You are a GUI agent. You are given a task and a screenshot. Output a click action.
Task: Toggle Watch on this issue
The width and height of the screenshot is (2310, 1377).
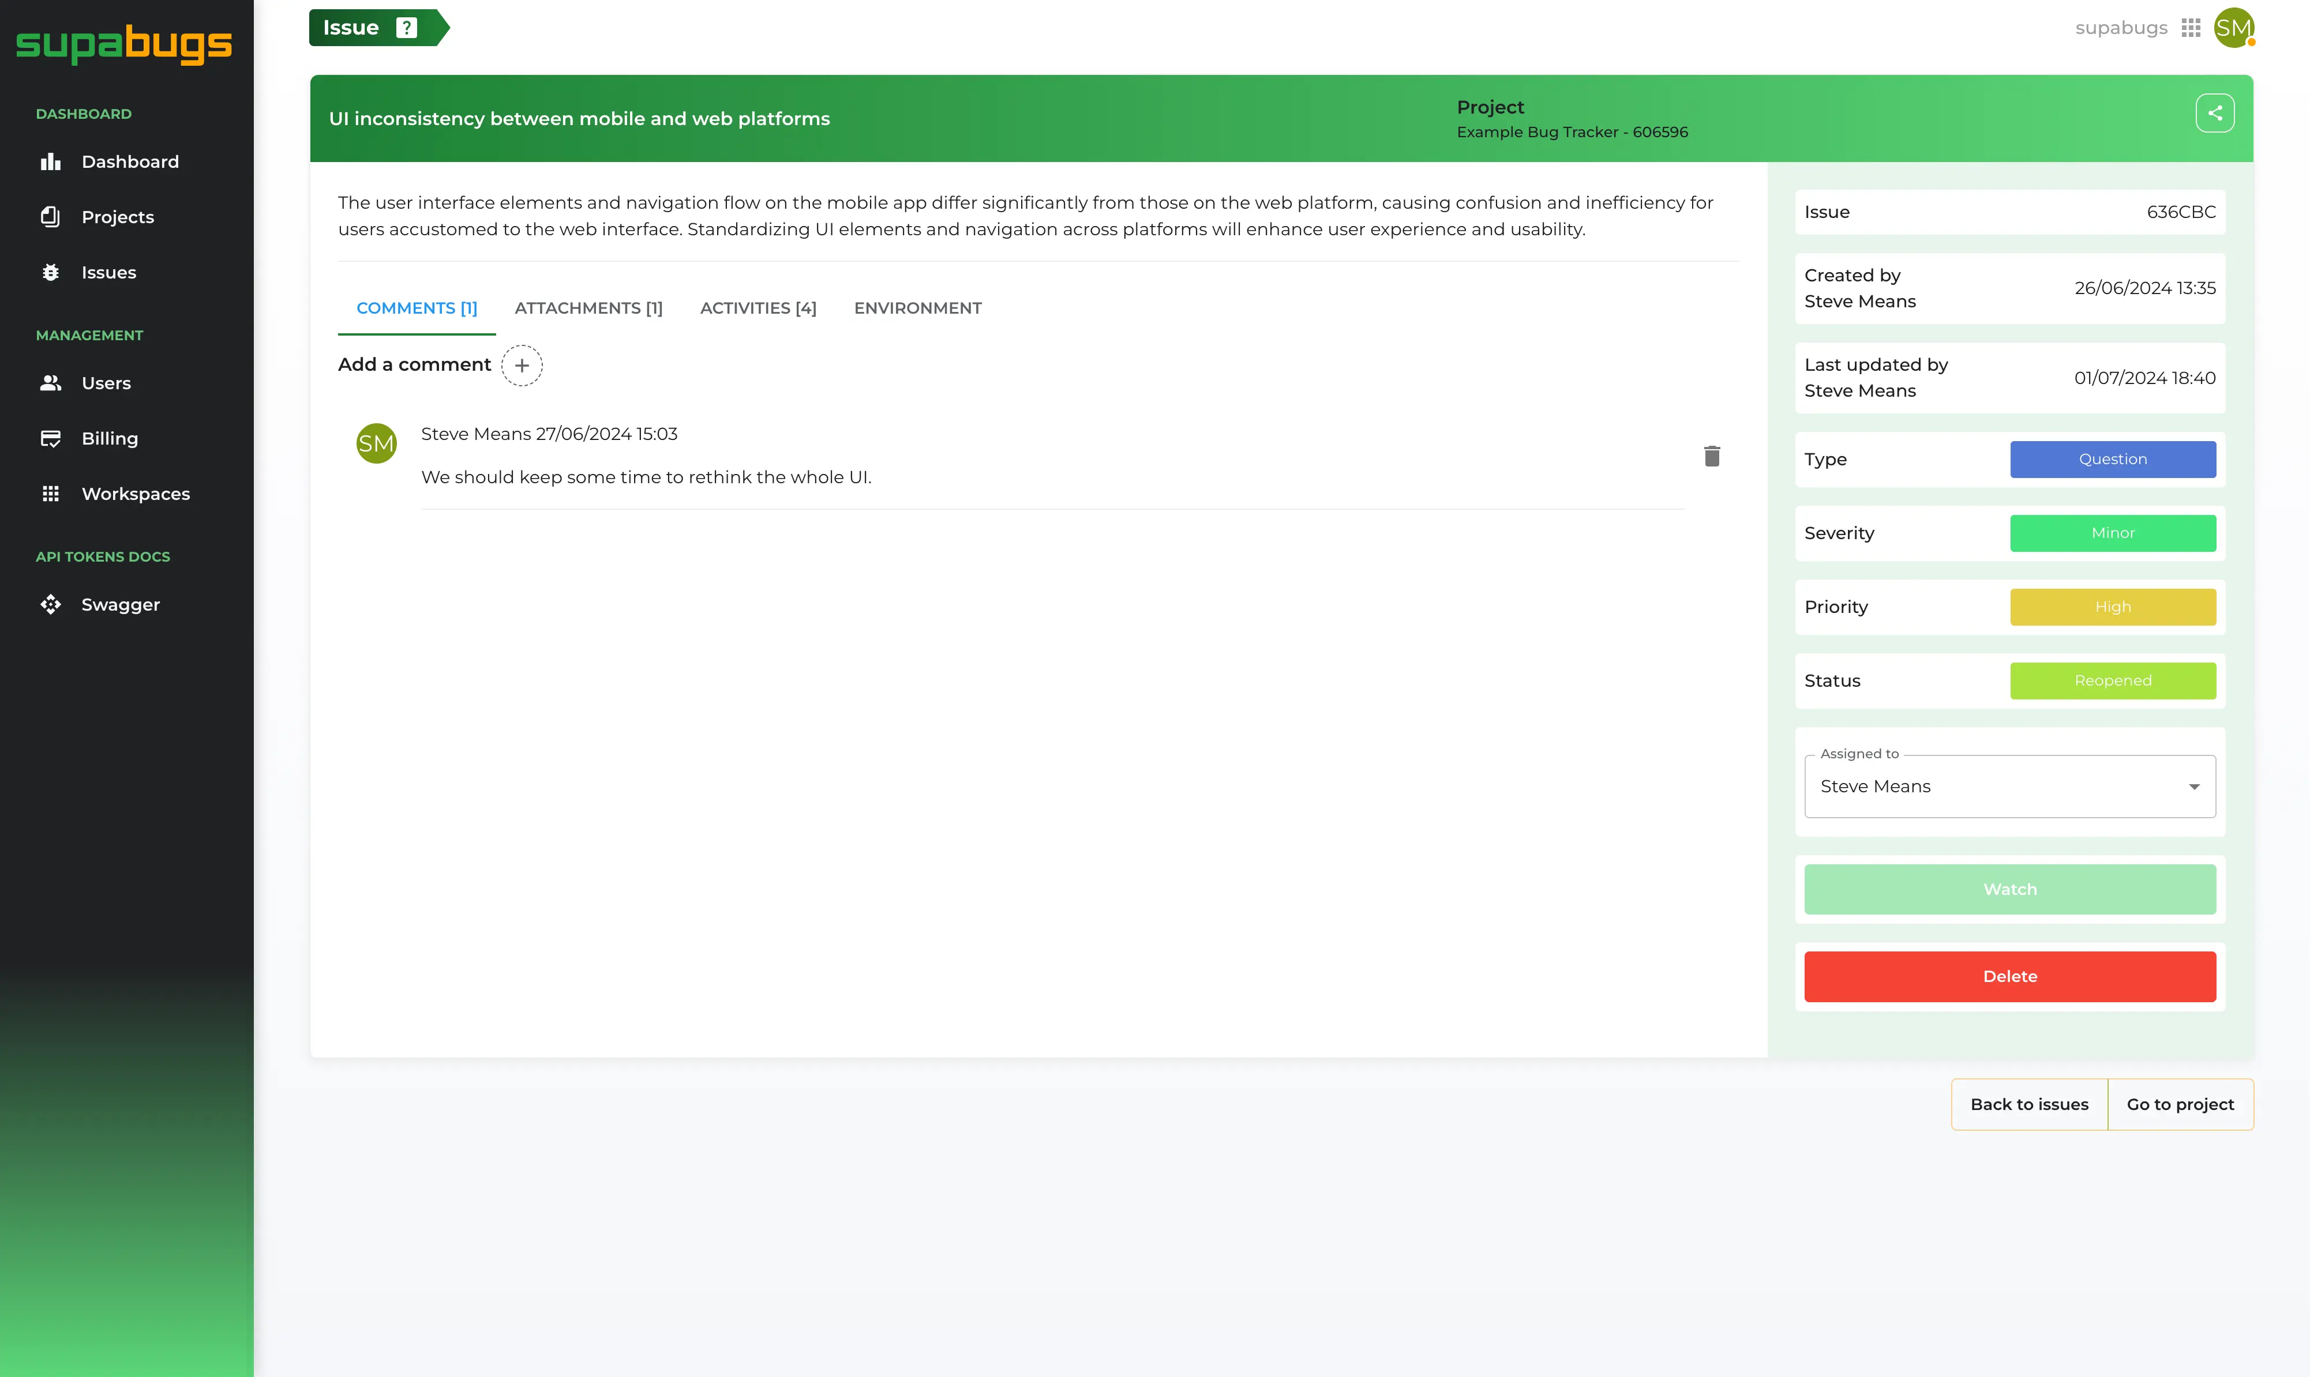[2009, 889]
